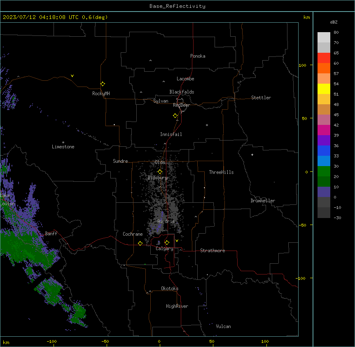Click the -100 tick on right axis
355x347 pixels.
tap(301, 278)
